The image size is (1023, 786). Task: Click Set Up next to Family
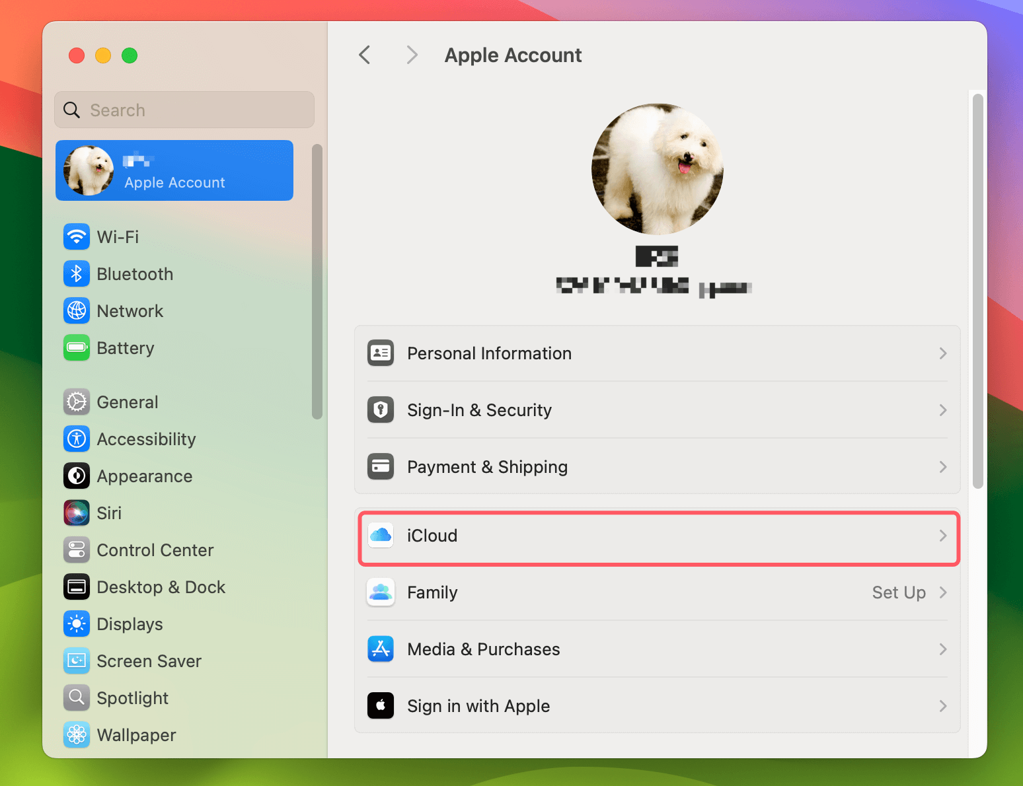pos(899,592)
